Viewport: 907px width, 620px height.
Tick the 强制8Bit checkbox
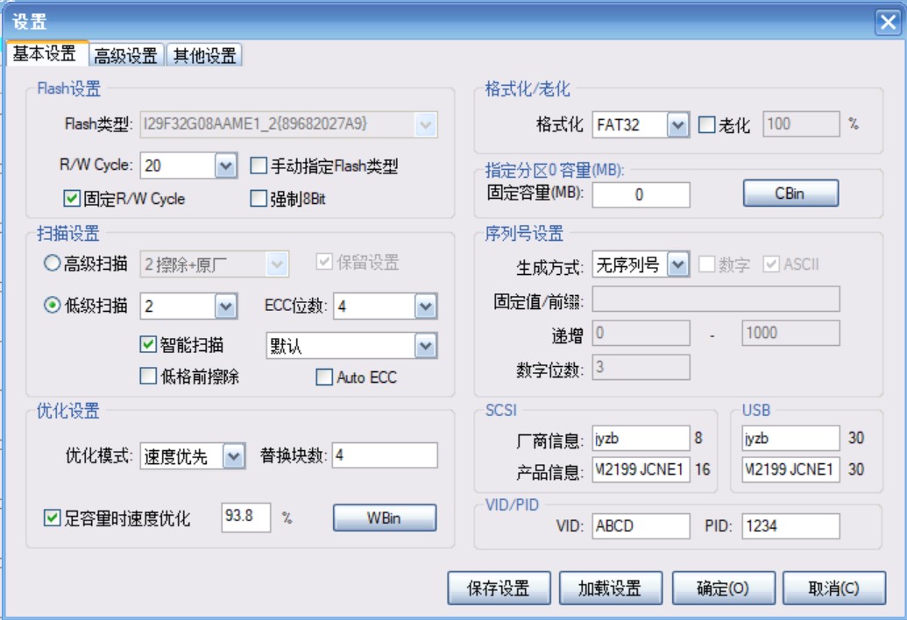click(259, 199)
